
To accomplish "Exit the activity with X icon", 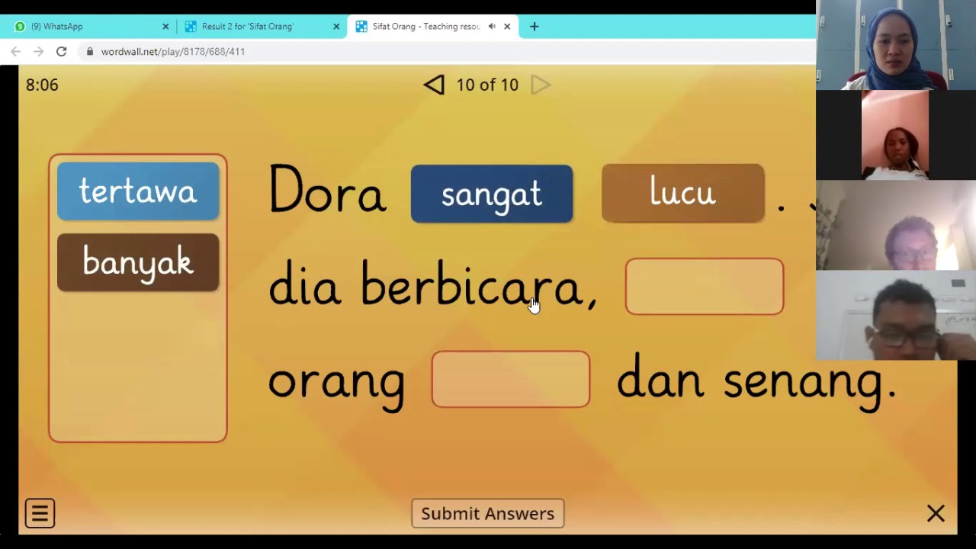I will 936,513.
